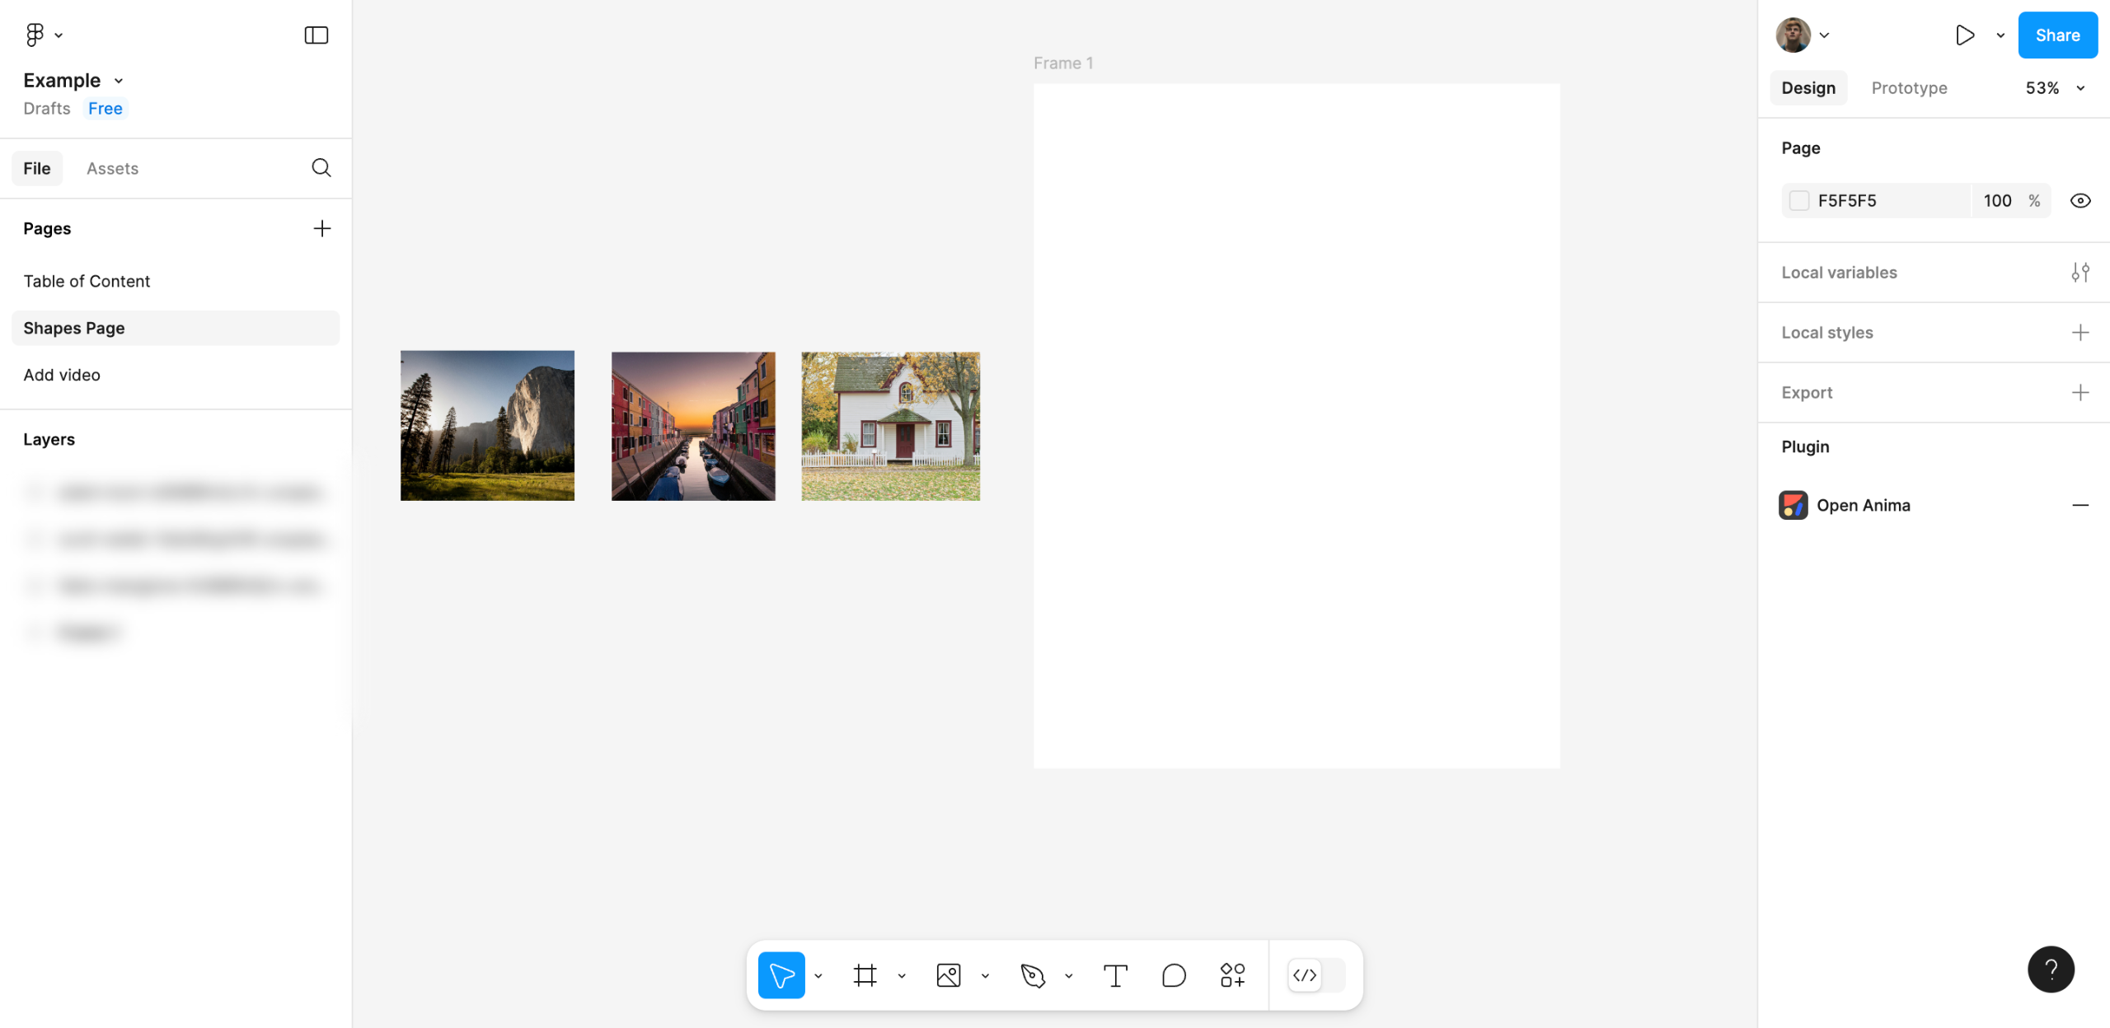
Task: Click the image insert tool
Action: click(949, 975)
